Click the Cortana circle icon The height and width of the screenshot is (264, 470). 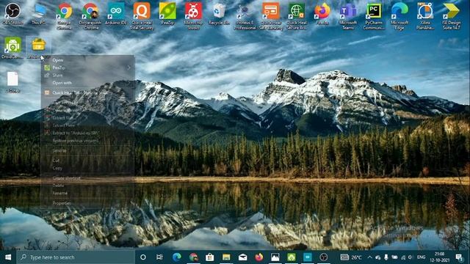pos(143,257)
